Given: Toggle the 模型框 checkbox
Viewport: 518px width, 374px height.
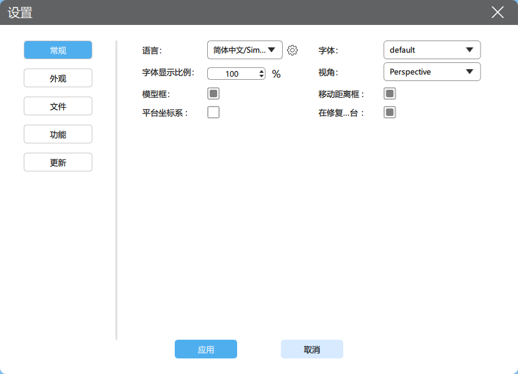Looking at the screenshot, I should click(213, 93).
